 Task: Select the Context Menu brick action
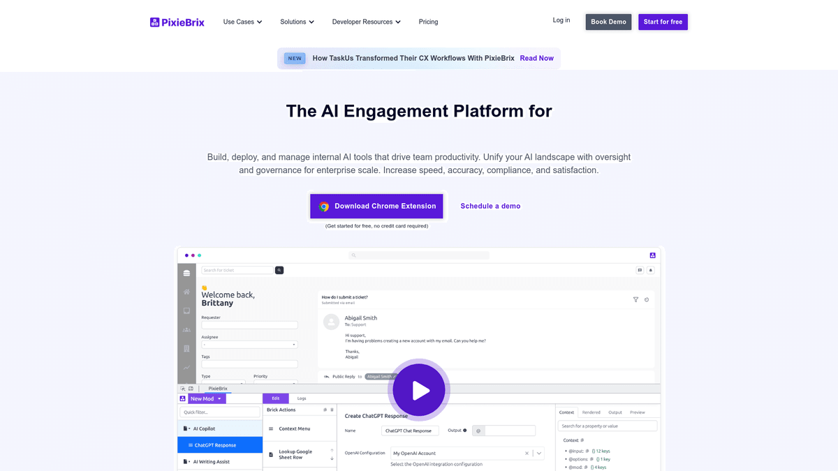pyautogui.click(x=300, y=429)
